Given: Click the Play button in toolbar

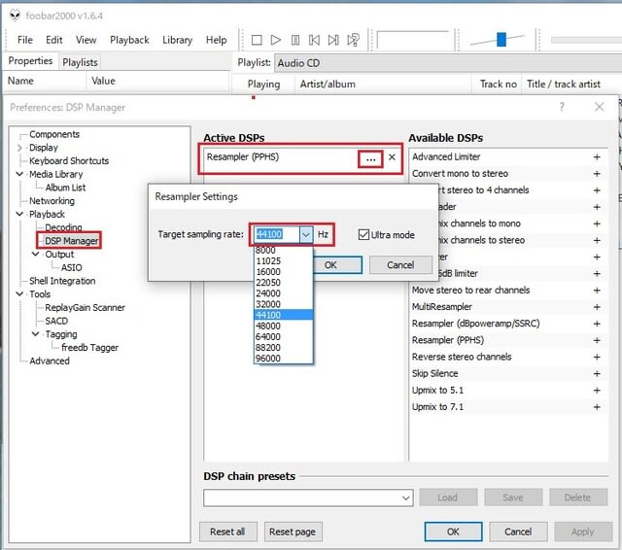Looking at the screenshot, I should tap(276, 40).
